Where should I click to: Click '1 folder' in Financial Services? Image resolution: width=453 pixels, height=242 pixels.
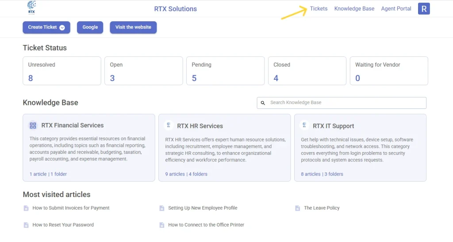(x=59, y=174)
